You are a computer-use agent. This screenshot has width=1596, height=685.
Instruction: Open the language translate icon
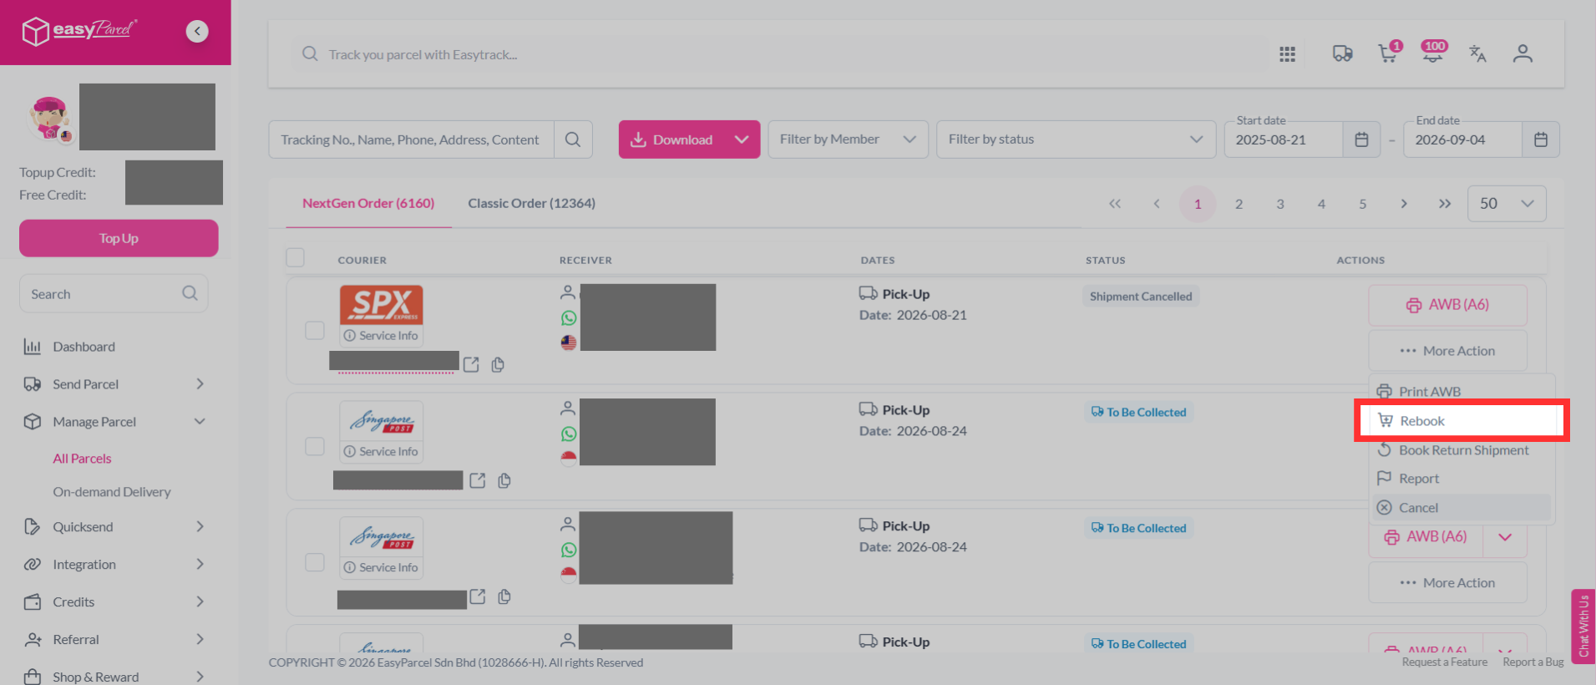[x=1477, y=54]
